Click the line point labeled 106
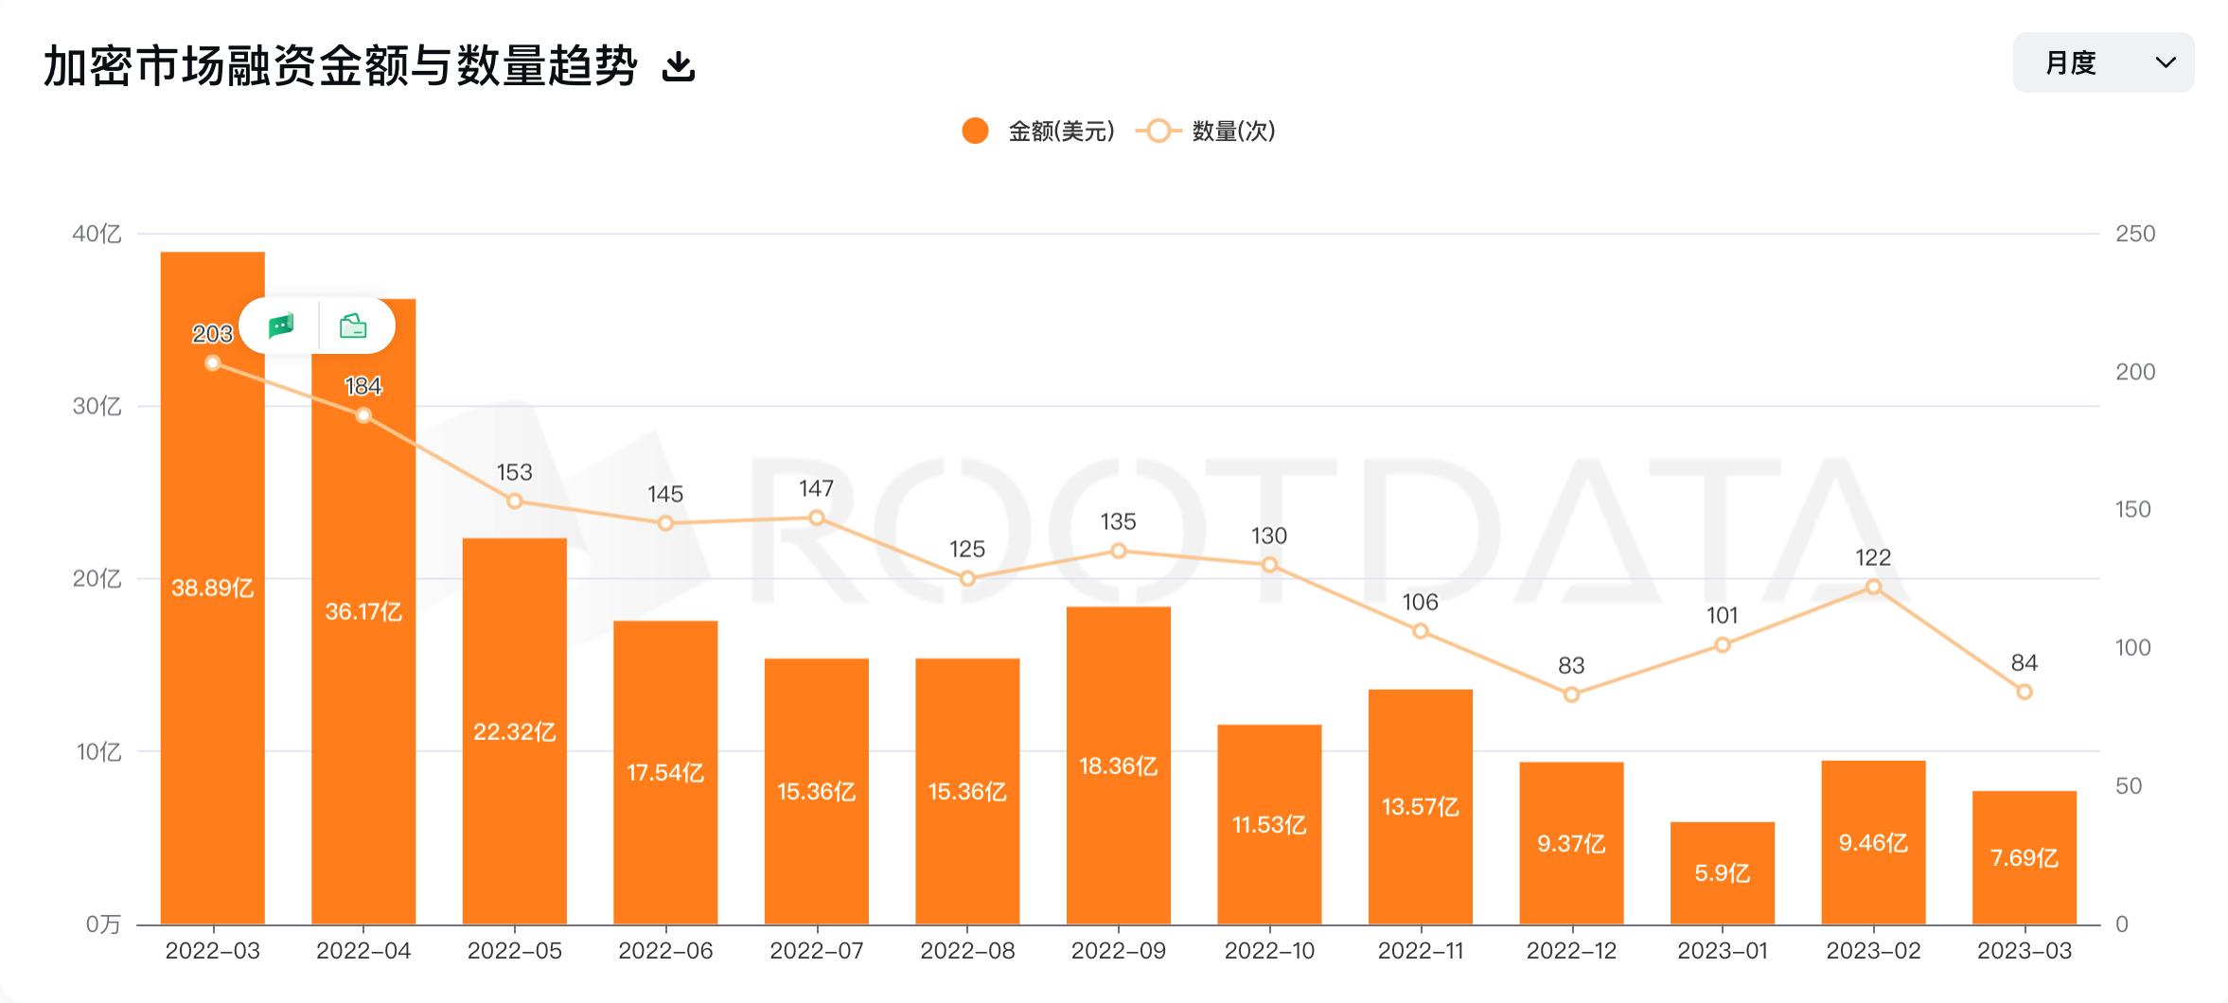This screenshot has height=1003, width=2228. coord(1421,631)
